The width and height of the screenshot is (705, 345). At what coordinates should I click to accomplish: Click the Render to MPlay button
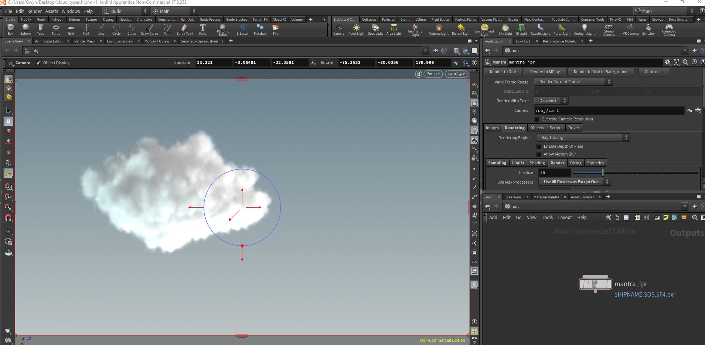545,72
